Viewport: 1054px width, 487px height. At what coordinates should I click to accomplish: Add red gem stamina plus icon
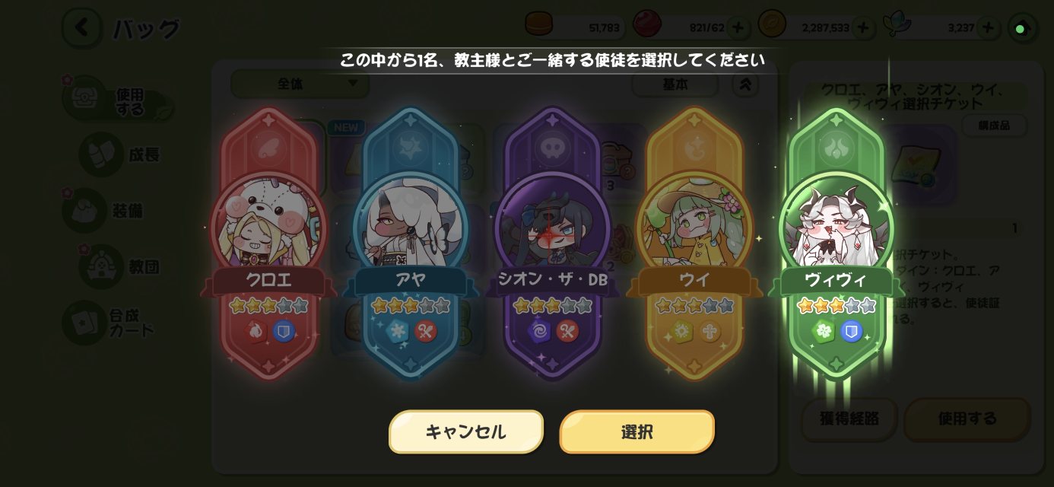(x=737, y=28)
